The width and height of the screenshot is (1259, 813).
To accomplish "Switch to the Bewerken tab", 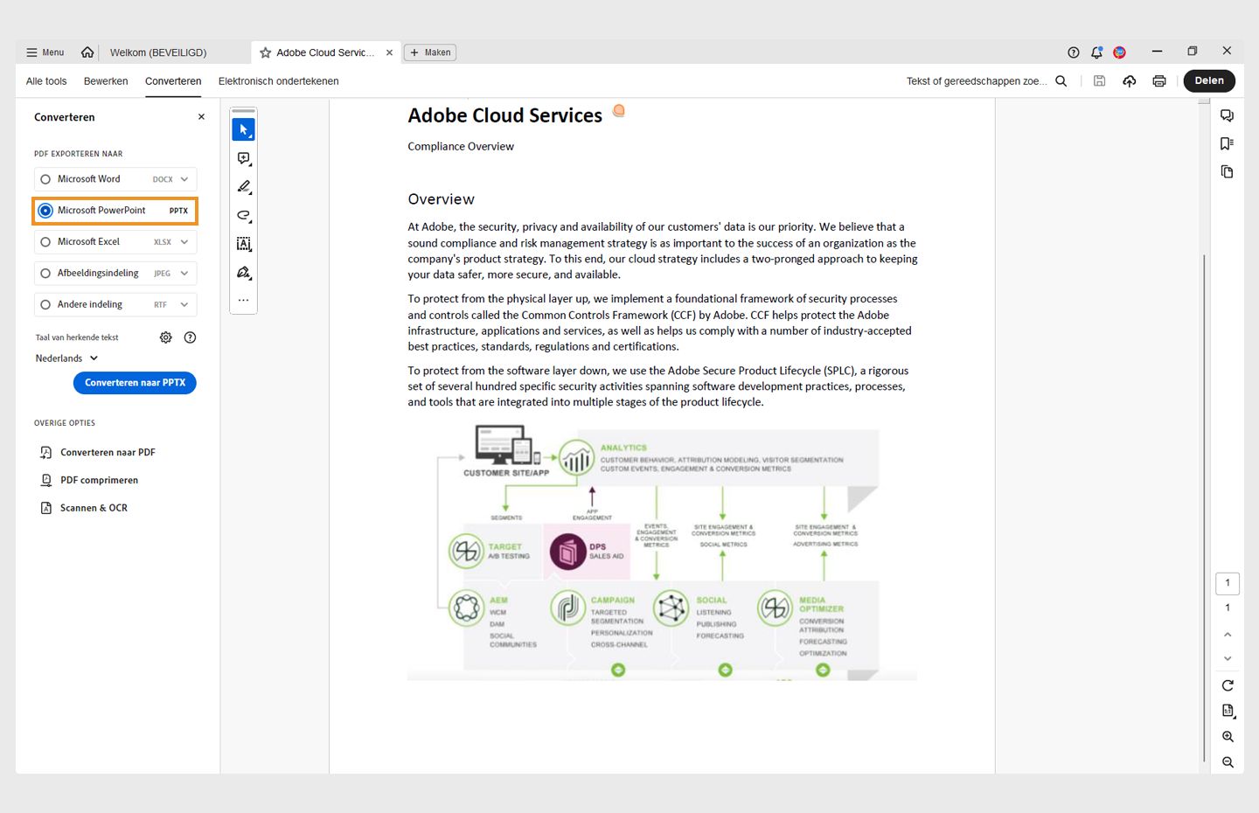I will click(105, 80).
